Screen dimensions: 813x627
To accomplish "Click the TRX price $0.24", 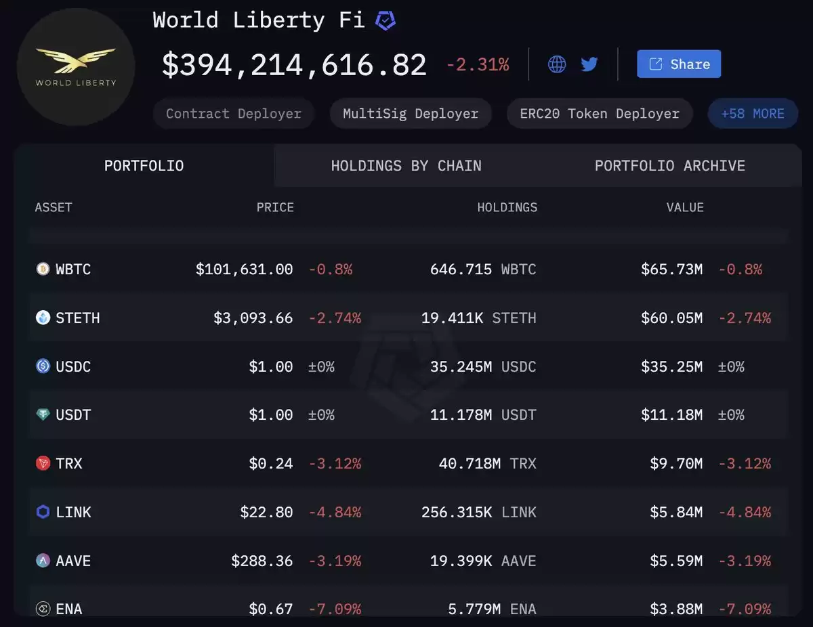I will click(x=271, y=463).
